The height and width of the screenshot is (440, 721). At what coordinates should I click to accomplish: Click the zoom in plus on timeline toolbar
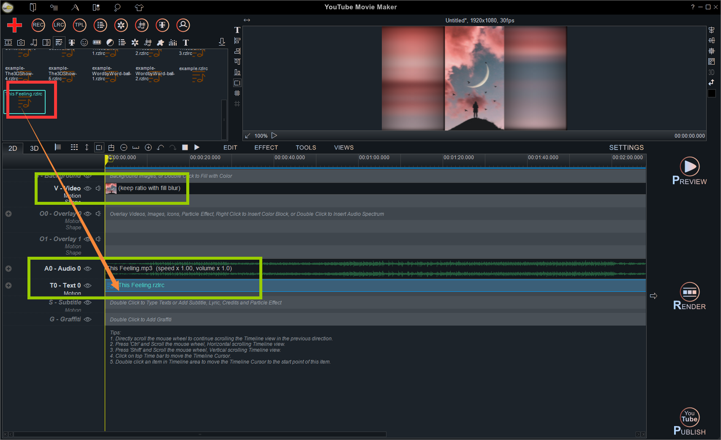(148, 147)
